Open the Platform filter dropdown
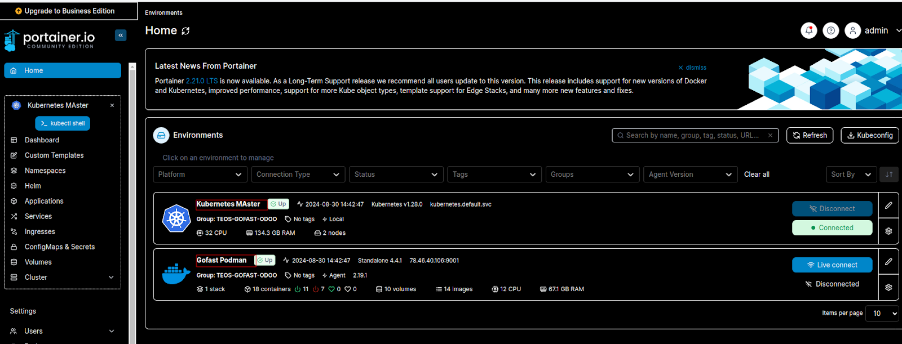 (x=200, y=175)
